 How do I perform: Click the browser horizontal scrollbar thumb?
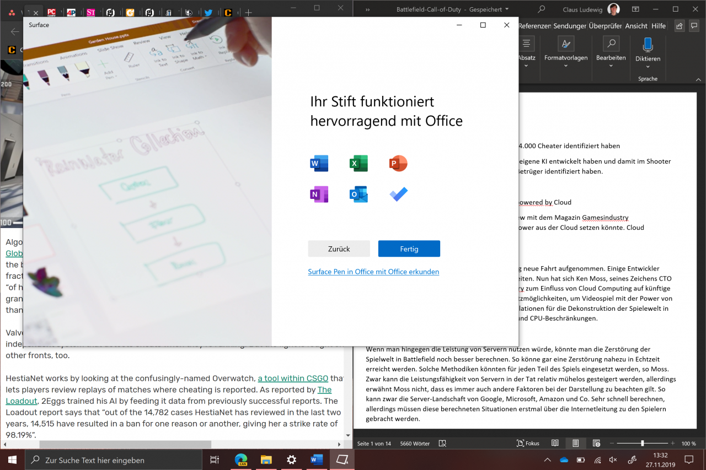(125, 444)
